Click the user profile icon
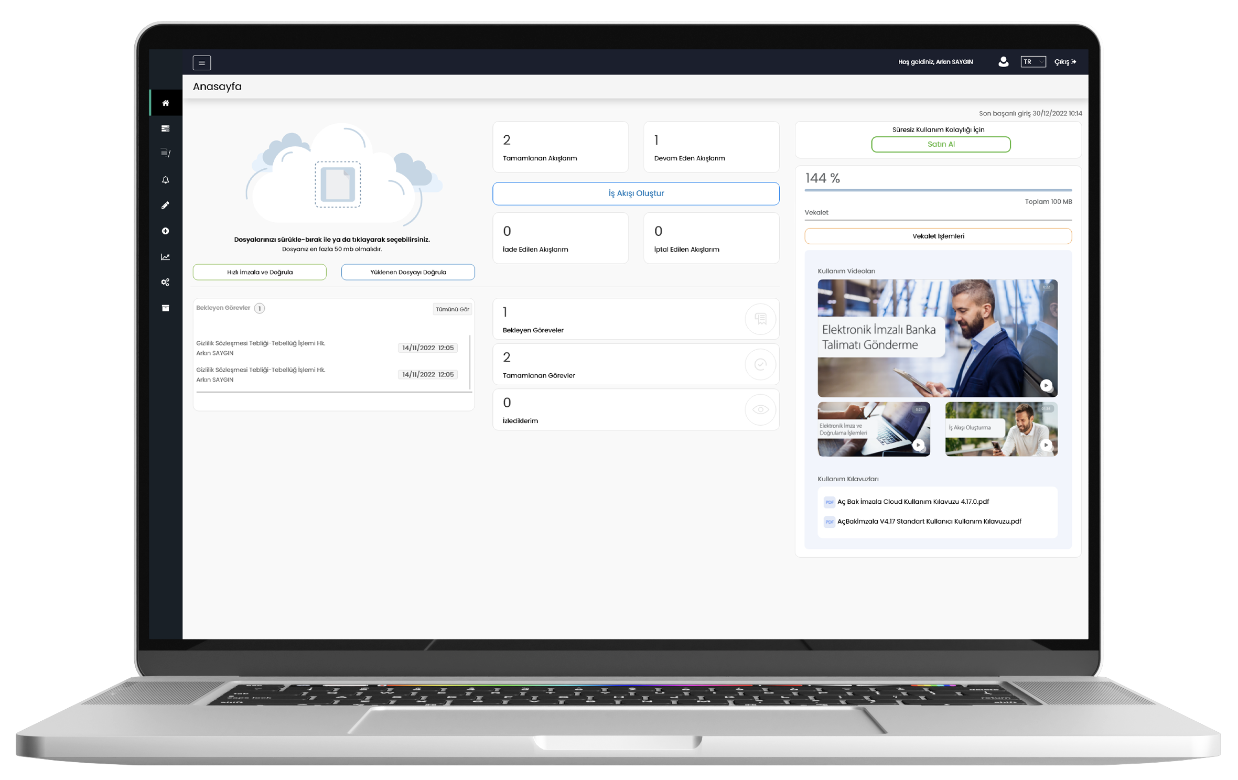This screenshot has height=780, width=1238. click(1003, 62)
